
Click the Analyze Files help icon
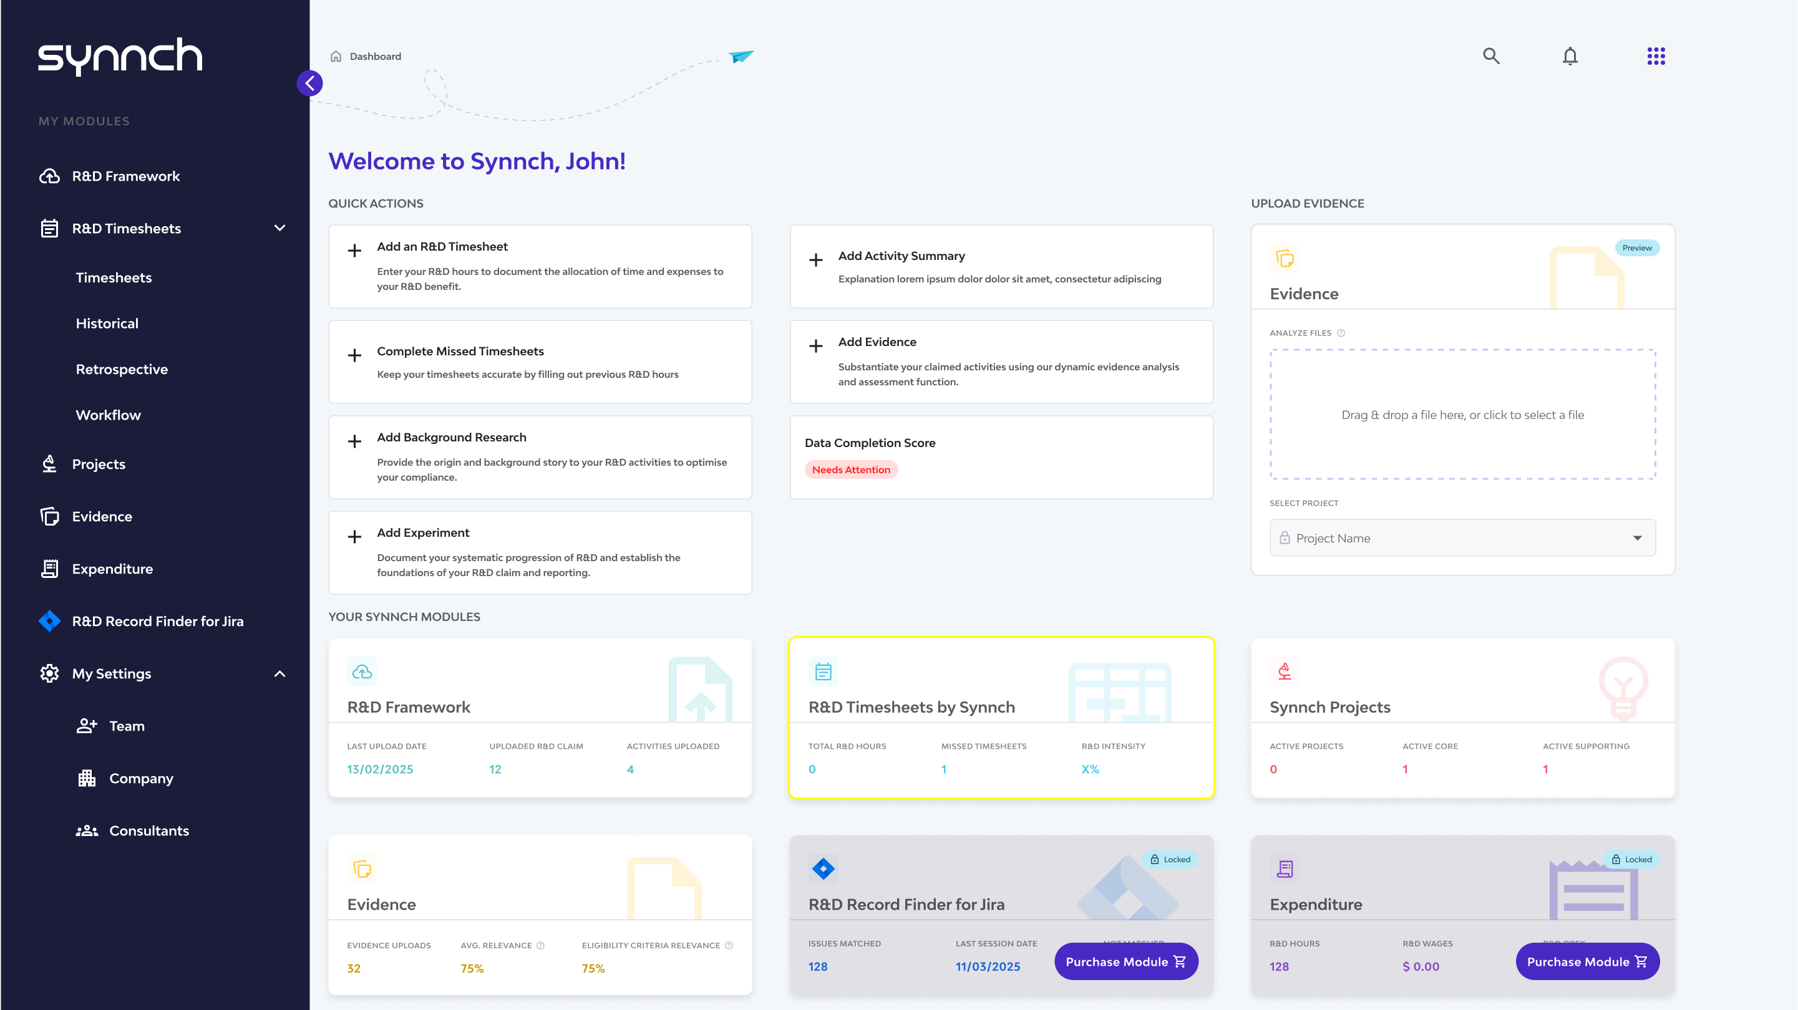point(1340,333)
